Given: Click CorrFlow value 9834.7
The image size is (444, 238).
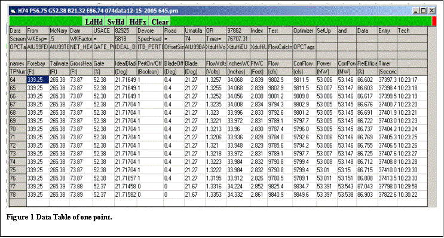Looking at the screenshot, I should click(x=304, y=186).
